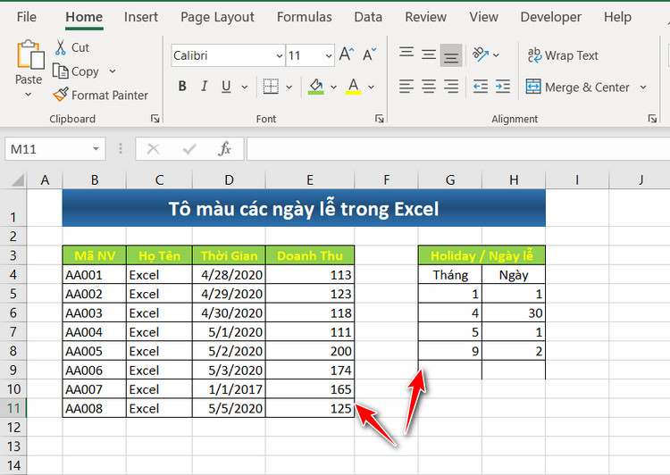Image resolution: width=670 pixels, height=475 pixels.
Task: Open the Borders grid icon
Action: pyautogui.click(x=271, y=87)
